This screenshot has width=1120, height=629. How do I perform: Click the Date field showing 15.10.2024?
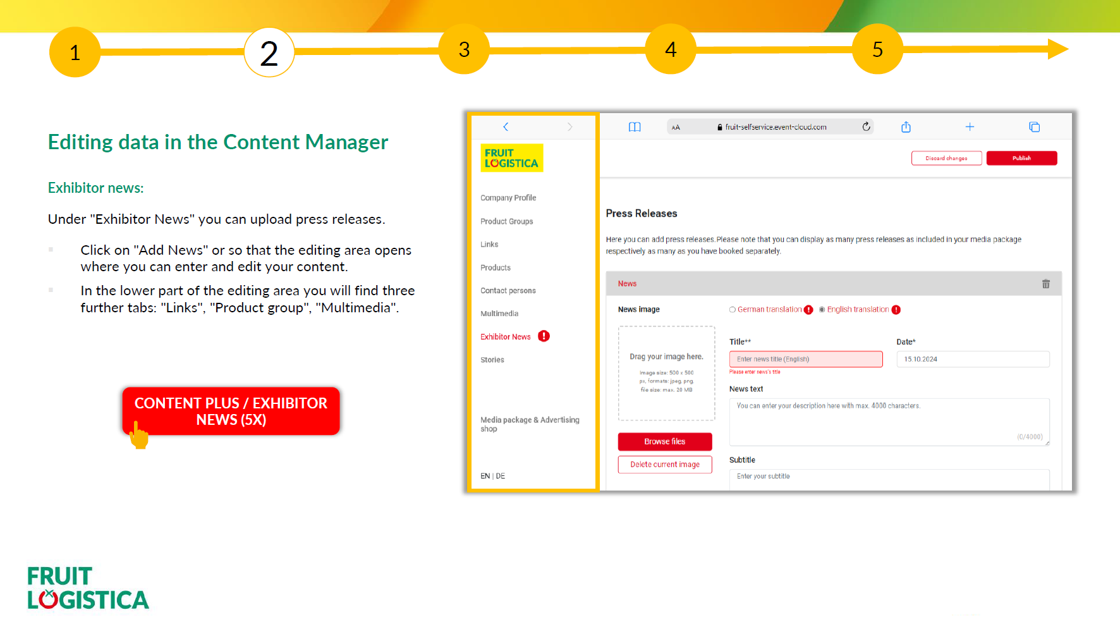(x=973, y=359)
